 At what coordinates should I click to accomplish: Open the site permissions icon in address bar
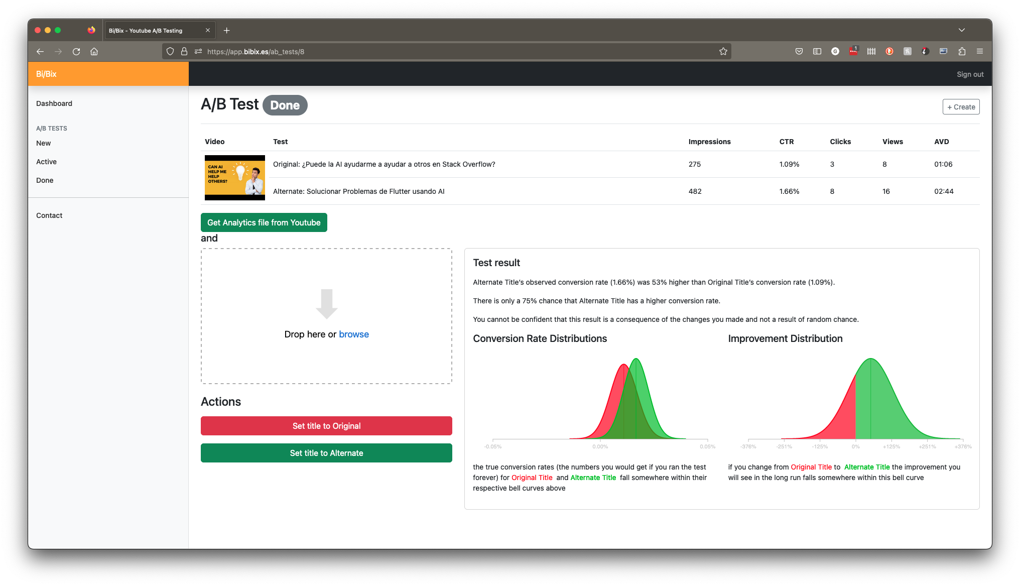[x=198, y=51]
